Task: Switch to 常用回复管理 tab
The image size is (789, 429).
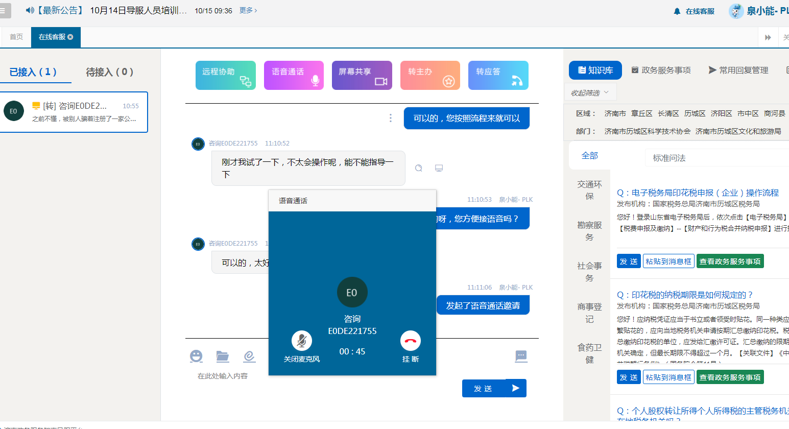Action: [x=738, y=70]
